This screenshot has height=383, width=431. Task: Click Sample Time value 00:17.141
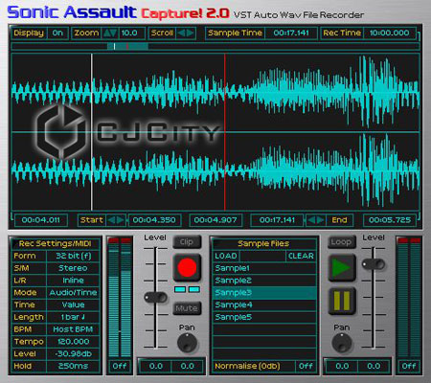pos(291,33)
